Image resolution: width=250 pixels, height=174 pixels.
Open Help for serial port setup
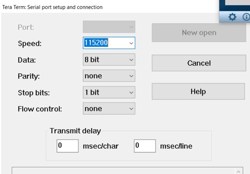(199, 92)
